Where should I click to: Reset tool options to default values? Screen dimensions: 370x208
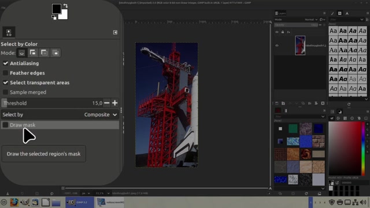point(51,194)
